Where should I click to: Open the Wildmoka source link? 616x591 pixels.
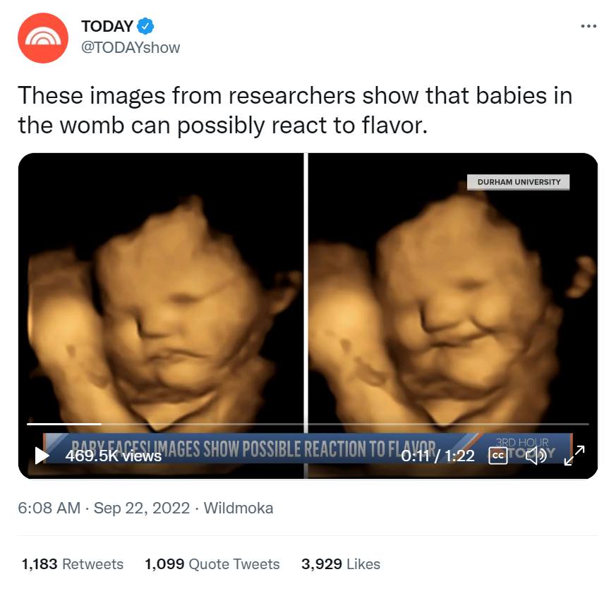(x=238, y=508)
